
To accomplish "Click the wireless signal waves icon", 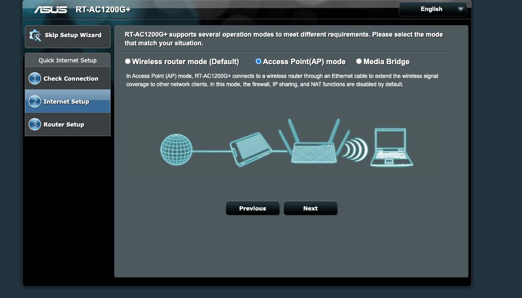I will [355, 149].
